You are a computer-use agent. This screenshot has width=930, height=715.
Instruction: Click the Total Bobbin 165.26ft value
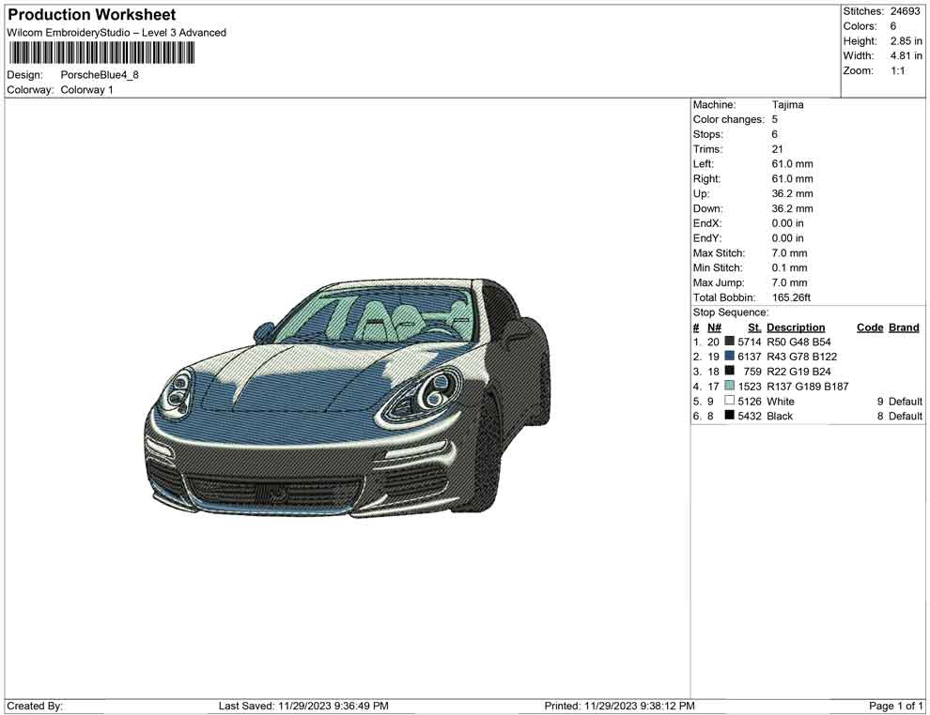coord(792,297)
